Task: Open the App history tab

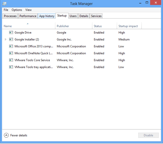Action: point(47,16)
